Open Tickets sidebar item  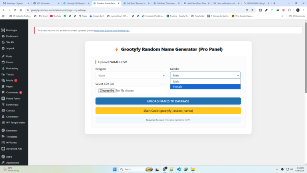tap(10, 74)
